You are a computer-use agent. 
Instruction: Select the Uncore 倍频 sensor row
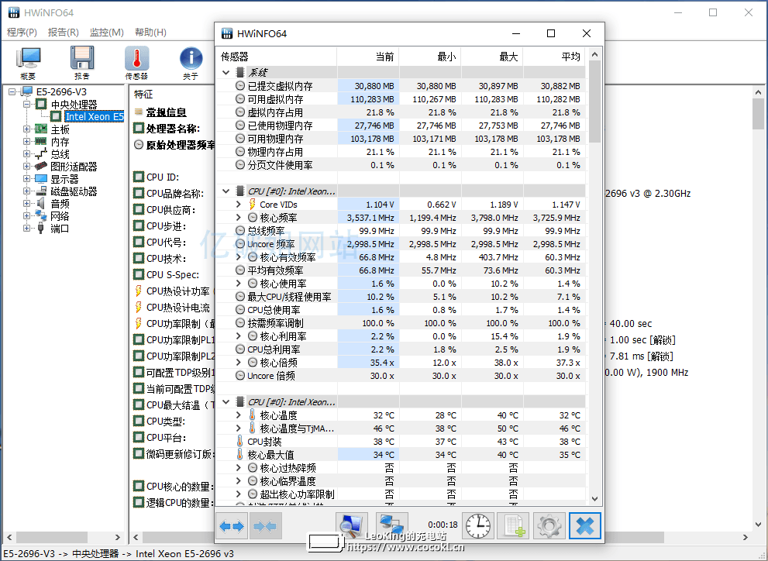pyautogui.click(x=401, y=376)
